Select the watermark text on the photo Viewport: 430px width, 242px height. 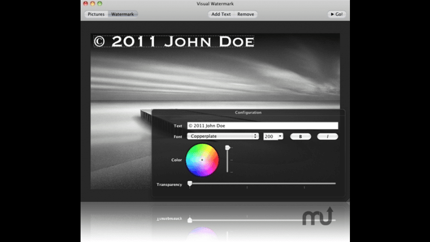174,41
